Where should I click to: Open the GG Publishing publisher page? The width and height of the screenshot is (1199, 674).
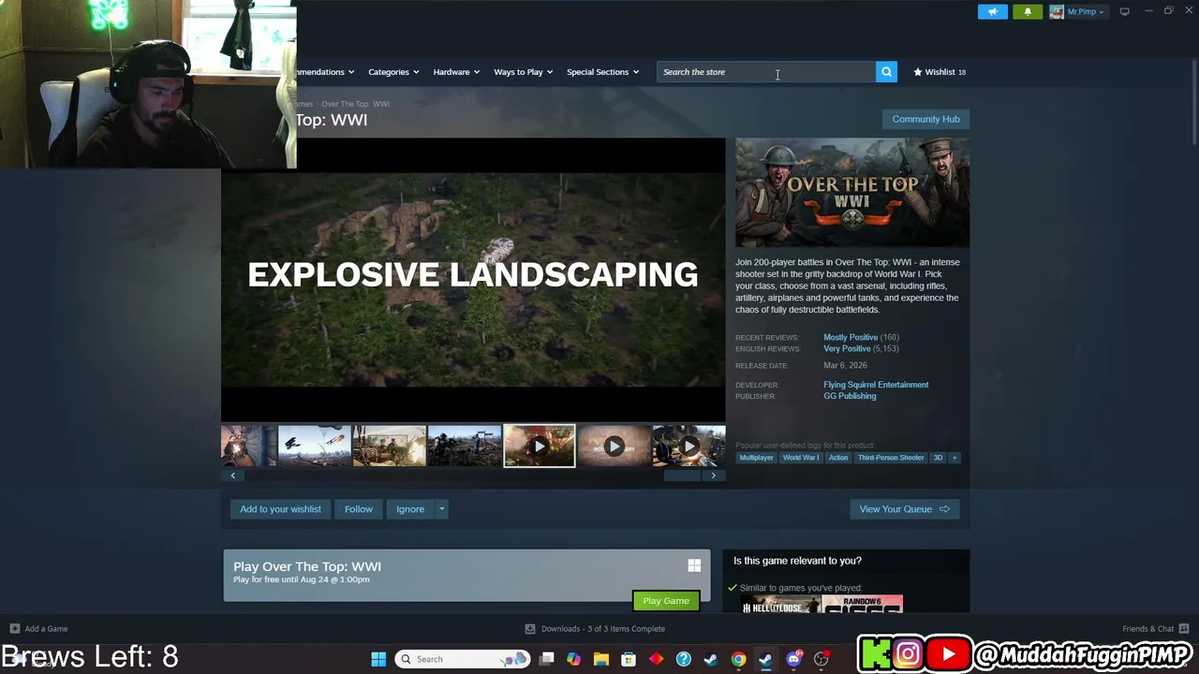tap(850, 396)
